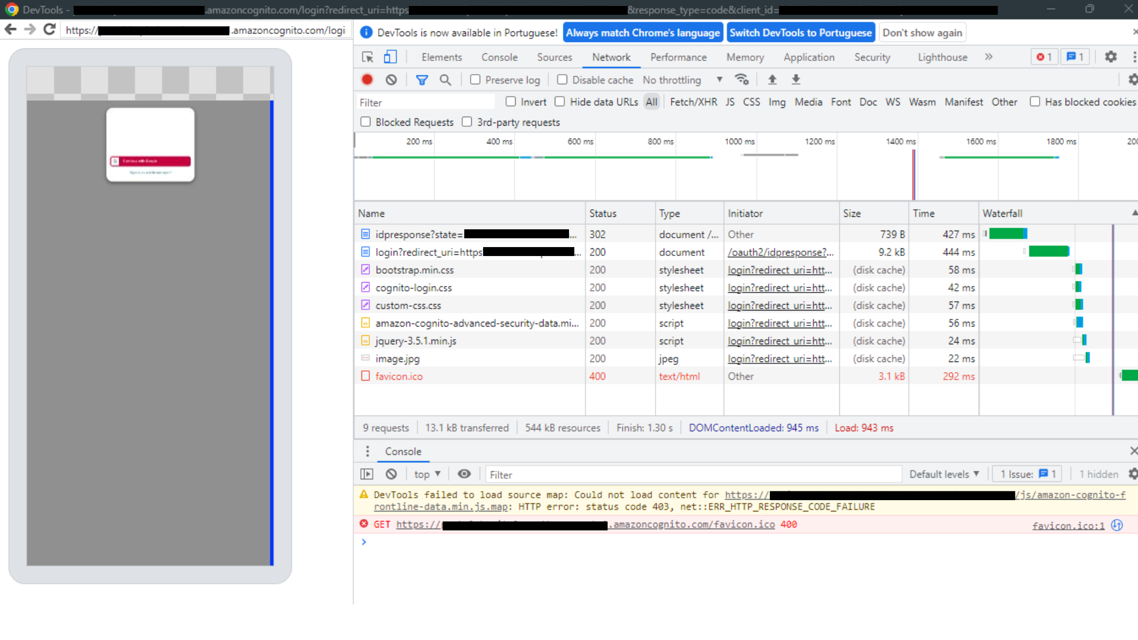Image resolution: width=1138 pixels, height=640 pixels.
Task: Create a live expression in Console
Action: click(464, 474)
